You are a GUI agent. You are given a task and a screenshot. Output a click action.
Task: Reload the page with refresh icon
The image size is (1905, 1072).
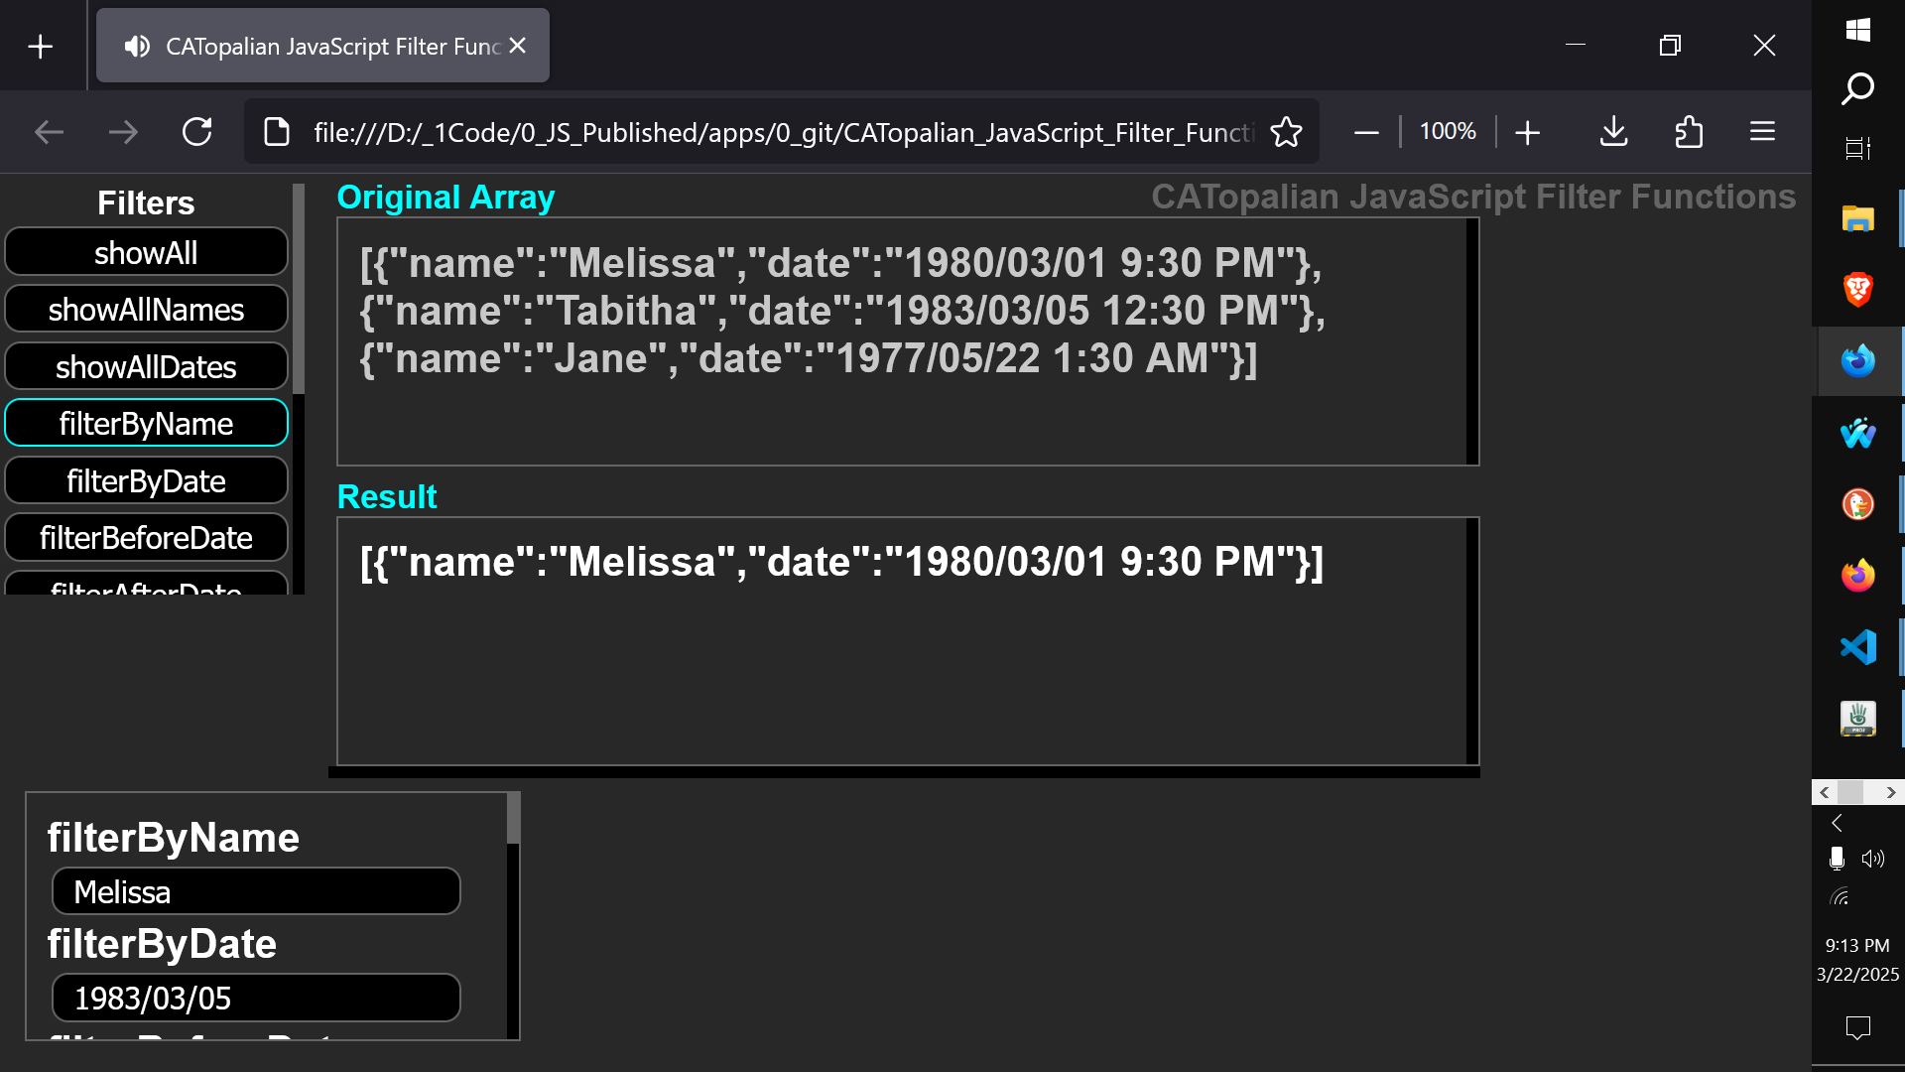click(x=197, y=132)
